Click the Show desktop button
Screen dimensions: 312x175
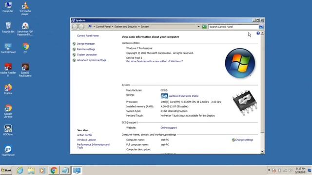[x=310, y=170]
